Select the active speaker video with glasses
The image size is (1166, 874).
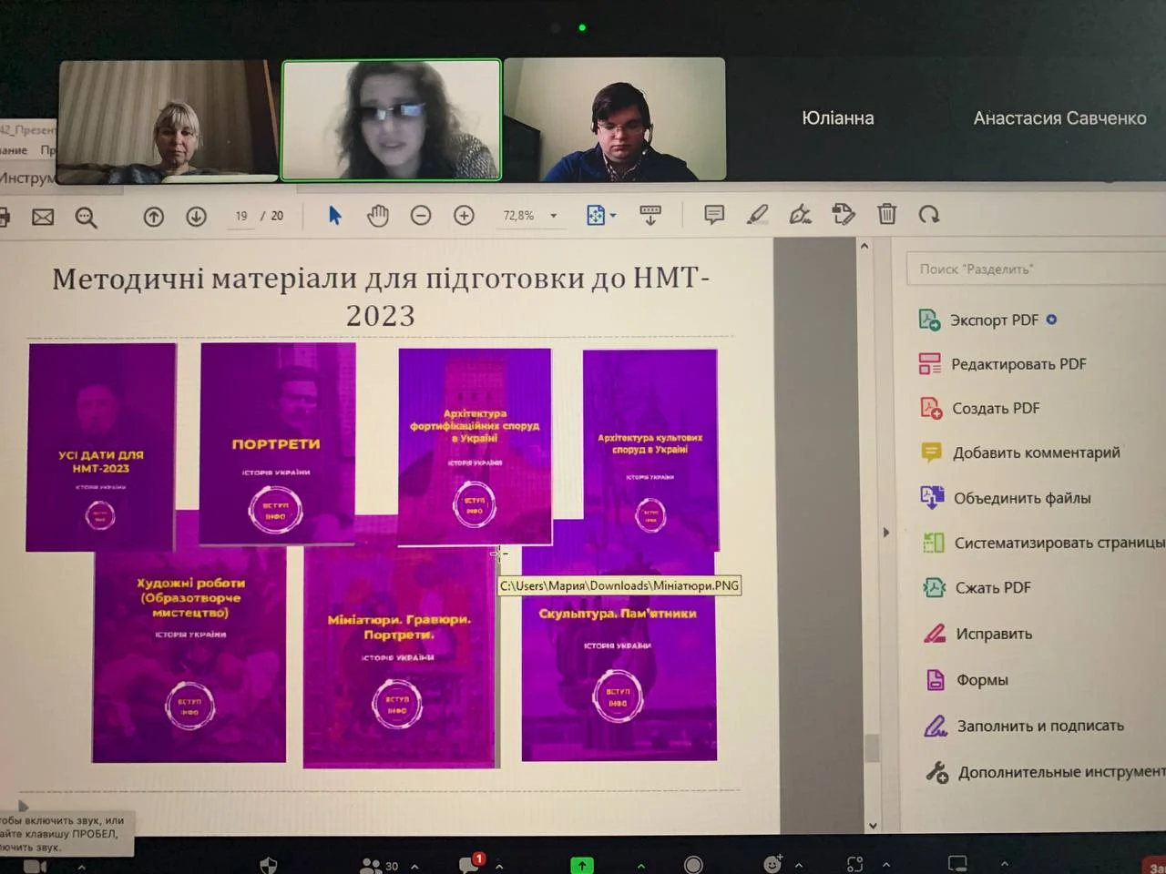point(392,120)
